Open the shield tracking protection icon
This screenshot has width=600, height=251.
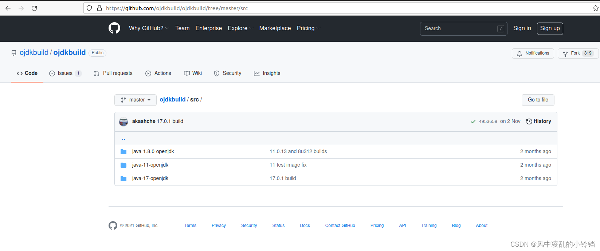point(89,8)
